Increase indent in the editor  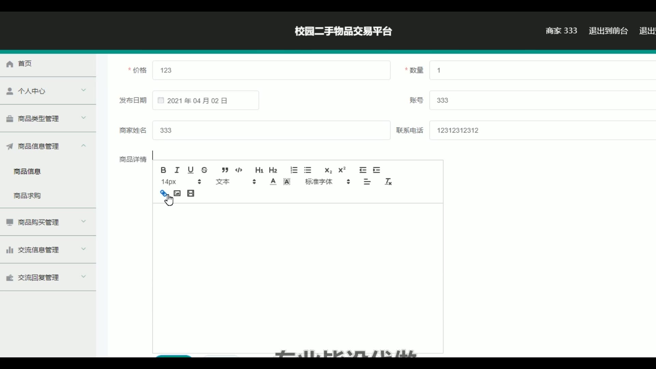(377, 170)
